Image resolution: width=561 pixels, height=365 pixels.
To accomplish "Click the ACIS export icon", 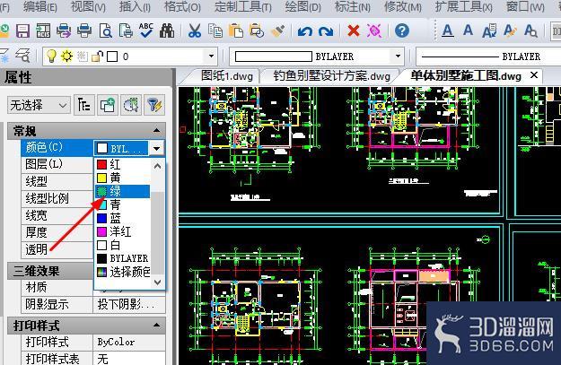I will [43, 31].
